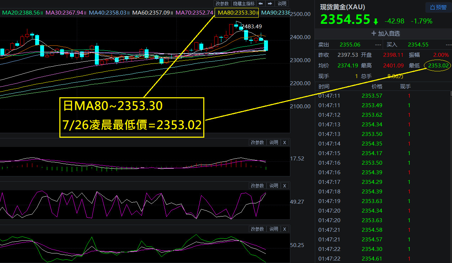Click the green down arrow beside 2354.55
The image size is (452, 263).
coord(376,22)
